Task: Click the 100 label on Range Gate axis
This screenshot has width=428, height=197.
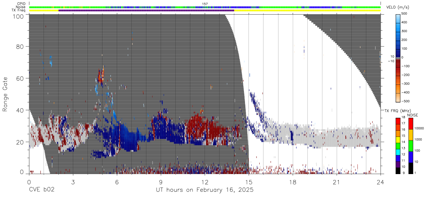Action: (x=18, y=16)
